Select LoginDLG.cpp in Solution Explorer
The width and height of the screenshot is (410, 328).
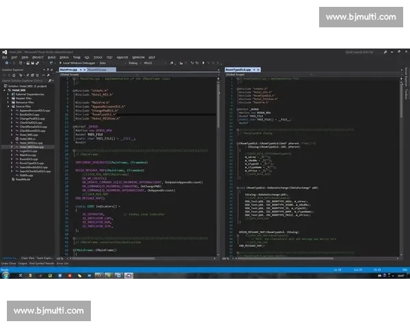28,151
